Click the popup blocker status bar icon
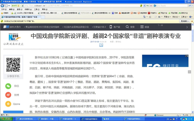 [x=145, y=115]
